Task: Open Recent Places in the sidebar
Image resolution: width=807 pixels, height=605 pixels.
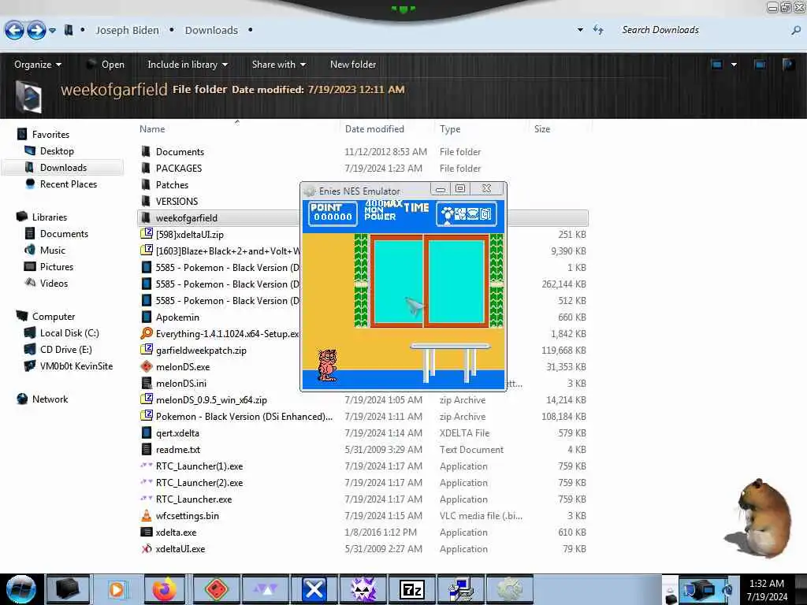Action: tap(61, 184)
